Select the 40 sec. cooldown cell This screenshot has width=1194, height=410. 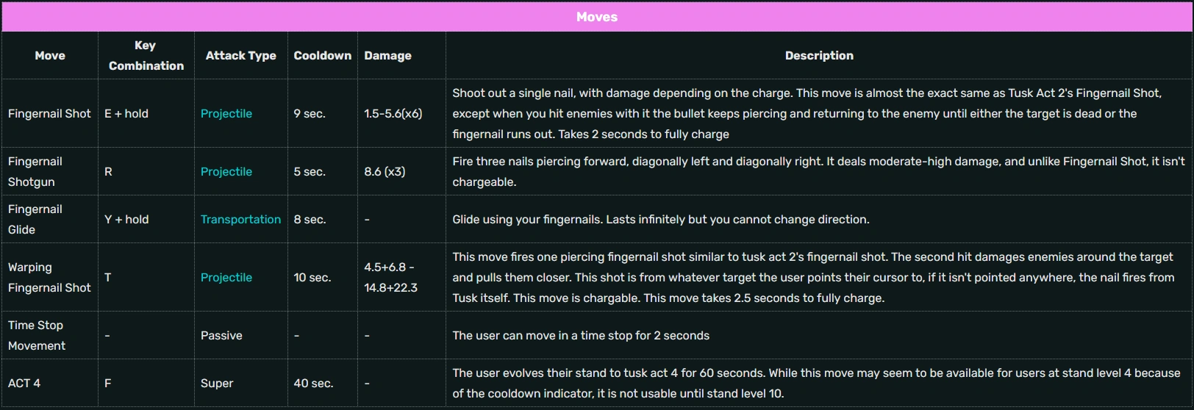[313, 384]
